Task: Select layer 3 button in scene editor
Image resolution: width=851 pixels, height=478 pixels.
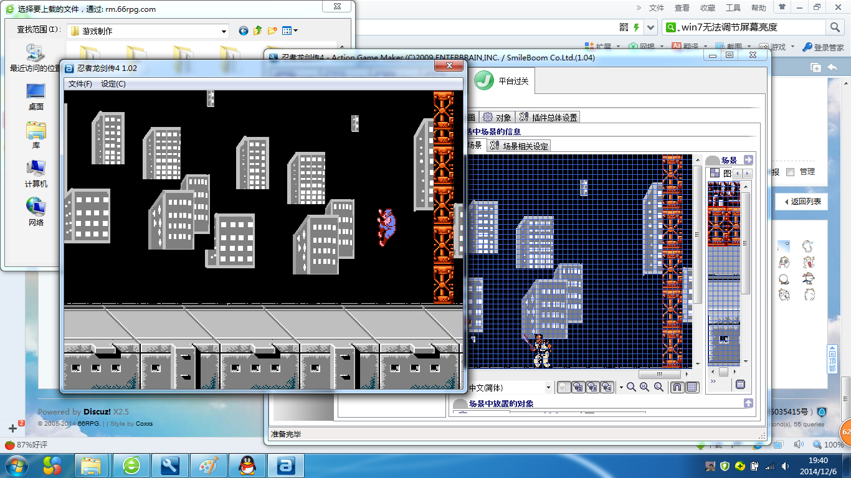Action: (x=592, y=387)
